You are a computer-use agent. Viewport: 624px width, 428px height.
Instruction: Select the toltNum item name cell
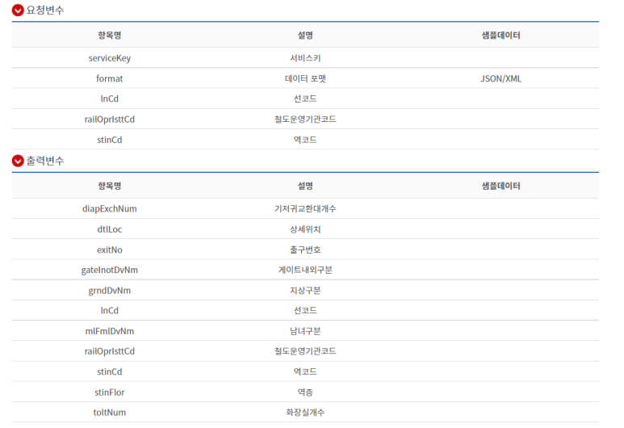click(110, 413)
